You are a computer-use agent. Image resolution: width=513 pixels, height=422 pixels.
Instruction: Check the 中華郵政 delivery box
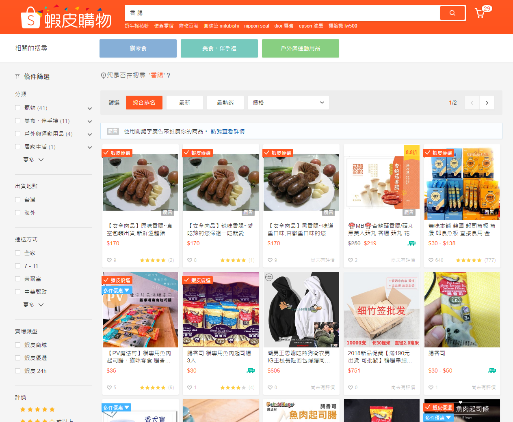[17, 292]
